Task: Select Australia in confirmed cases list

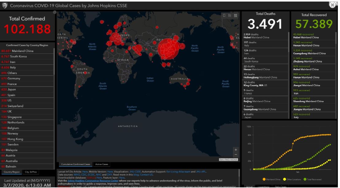Action: click(27, 161)
